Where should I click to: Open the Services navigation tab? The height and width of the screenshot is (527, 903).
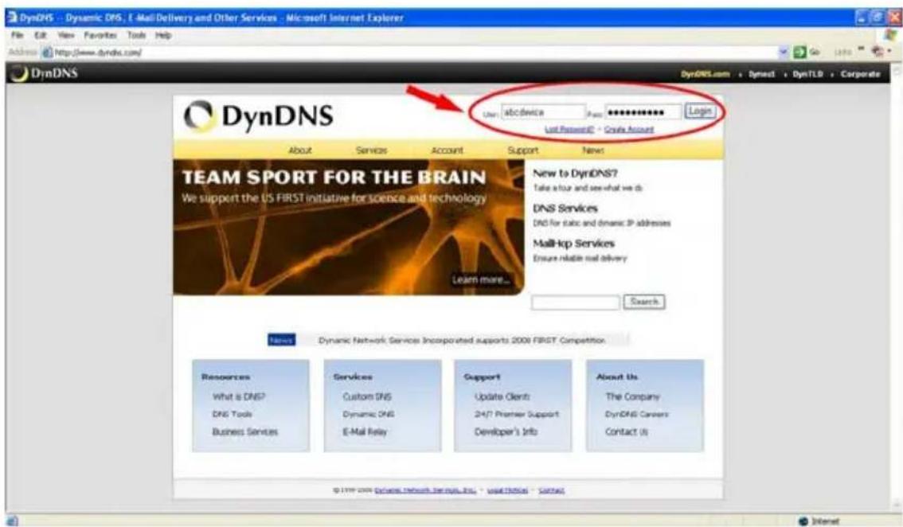371,150
